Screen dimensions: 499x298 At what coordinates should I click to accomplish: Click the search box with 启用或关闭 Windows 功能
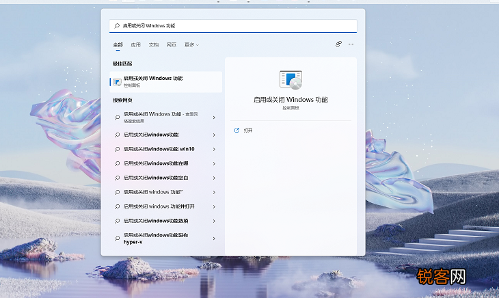click(x=232, y=26)
